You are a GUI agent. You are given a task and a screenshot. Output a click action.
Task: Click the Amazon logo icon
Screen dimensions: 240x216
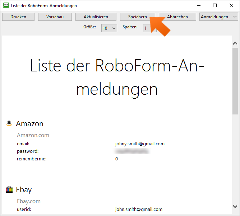pos(9,123)
